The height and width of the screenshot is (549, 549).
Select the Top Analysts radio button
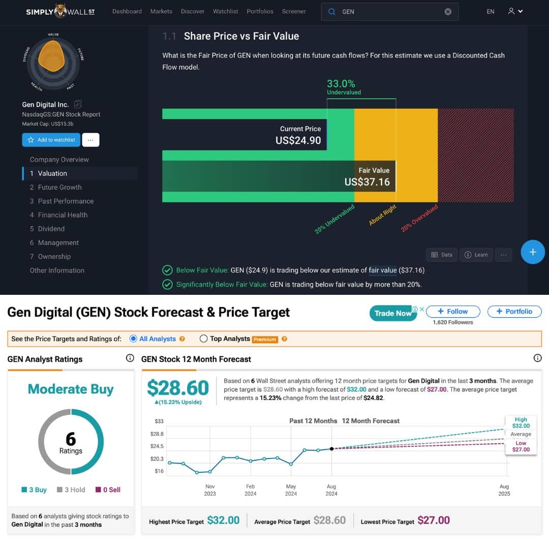tap(203, 339)
